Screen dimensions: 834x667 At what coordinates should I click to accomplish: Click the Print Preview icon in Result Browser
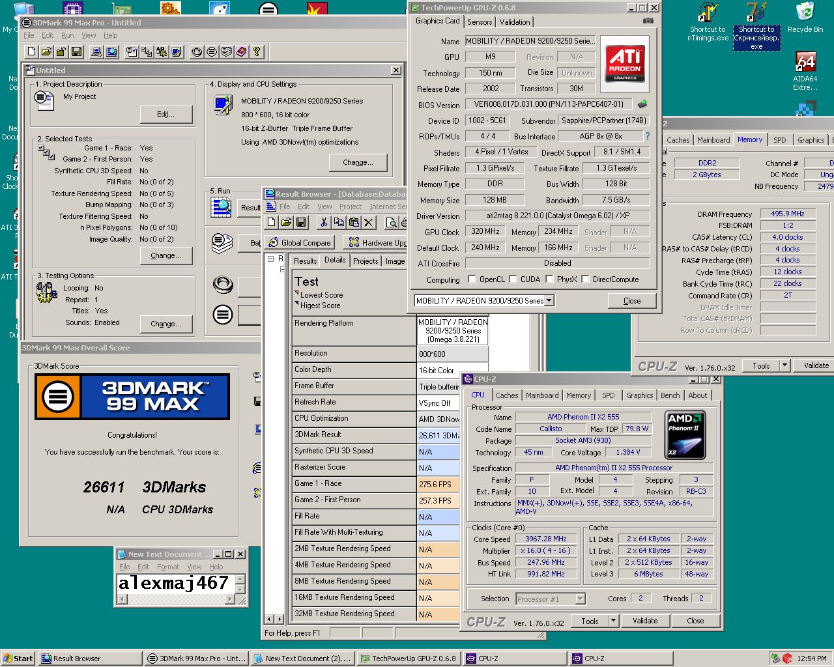tap(392, 223)
